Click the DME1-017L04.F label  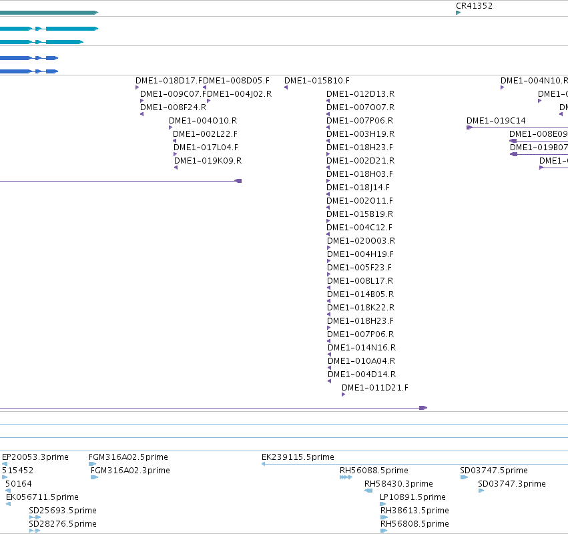tap(206, 148)
